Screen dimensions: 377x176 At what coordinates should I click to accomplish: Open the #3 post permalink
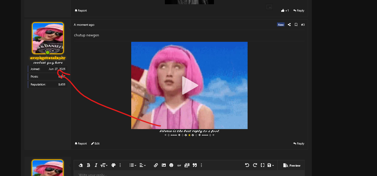point(303,25)
